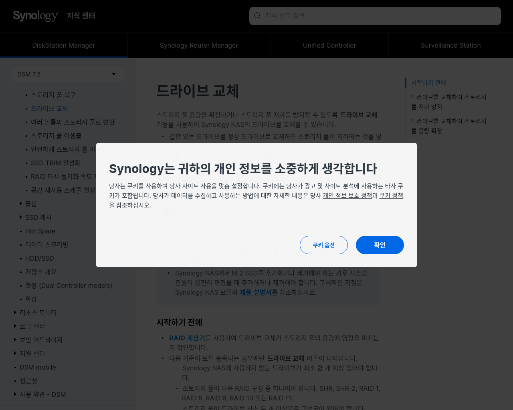The image size is (513, 410).
Task: Click the 지식 센터 header title
Action: point(81,16)
